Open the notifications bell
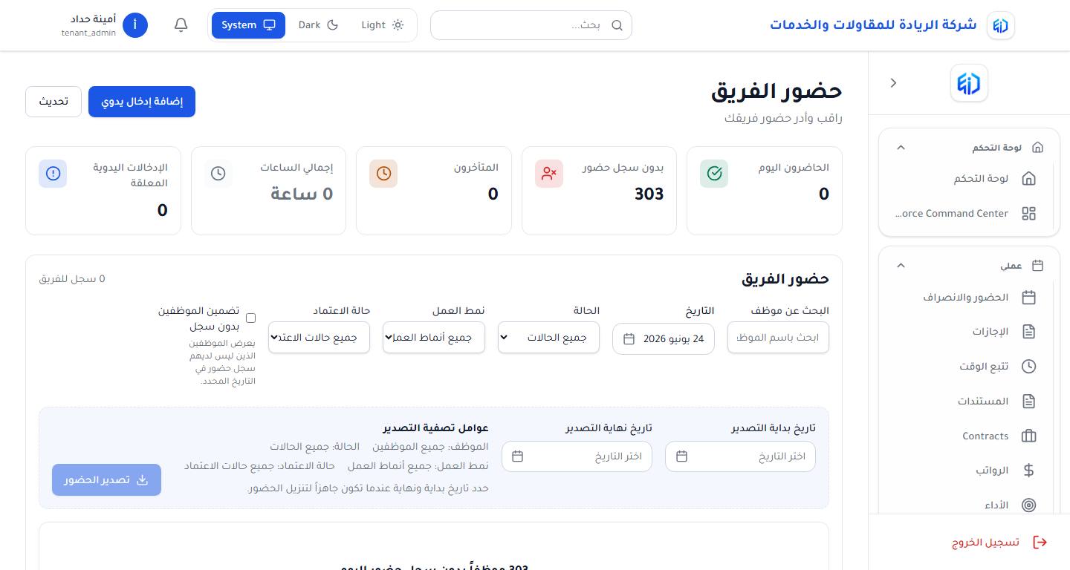 181,25
